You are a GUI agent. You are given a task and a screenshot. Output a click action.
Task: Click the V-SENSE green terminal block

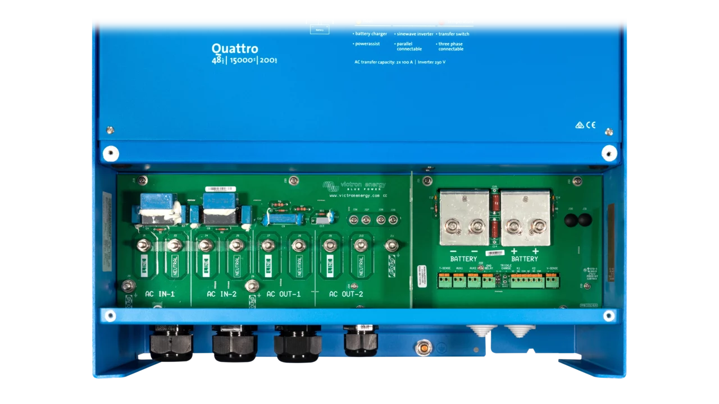[552, 280]
